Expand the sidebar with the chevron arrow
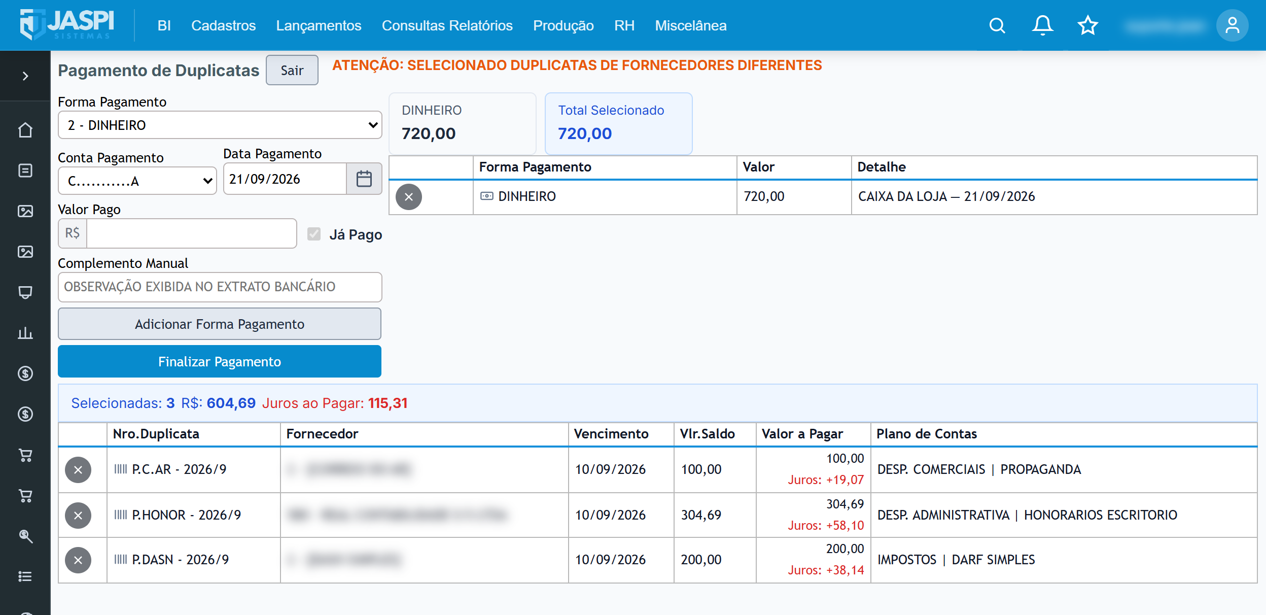This screenshot has height=615, width=1266. click(25, 76)
